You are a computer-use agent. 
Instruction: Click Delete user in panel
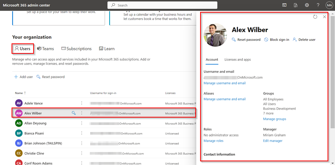(304, 40)
